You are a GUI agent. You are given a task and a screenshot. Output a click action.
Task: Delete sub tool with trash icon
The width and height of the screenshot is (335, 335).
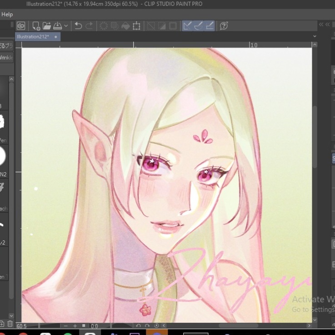10,324
